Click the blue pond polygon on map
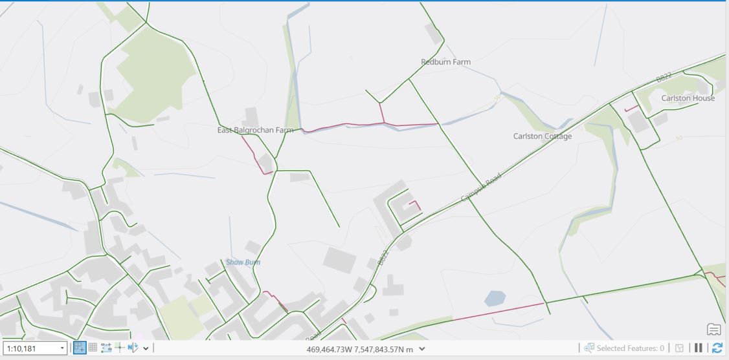Image resolution: width=729 pixels, height=360 pixels. click(x=494, y=299)
